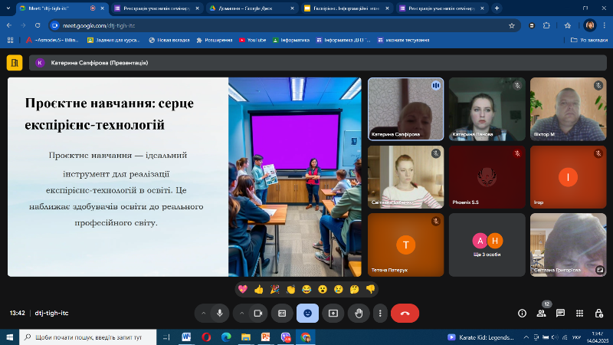The height and width of the screenshot is (345, 613).
Task: Show the participants list (People icon)
Action: click(541, 313)
